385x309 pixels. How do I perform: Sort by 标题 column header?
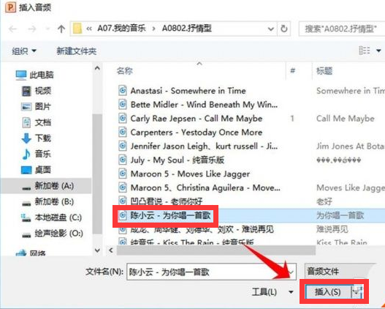click(x=324, y=71)
